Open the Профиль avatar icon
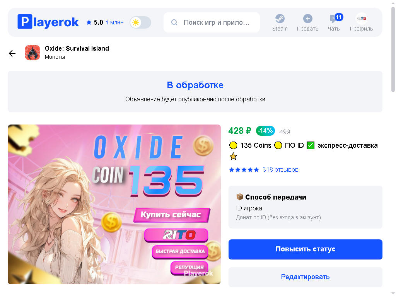 362,19
